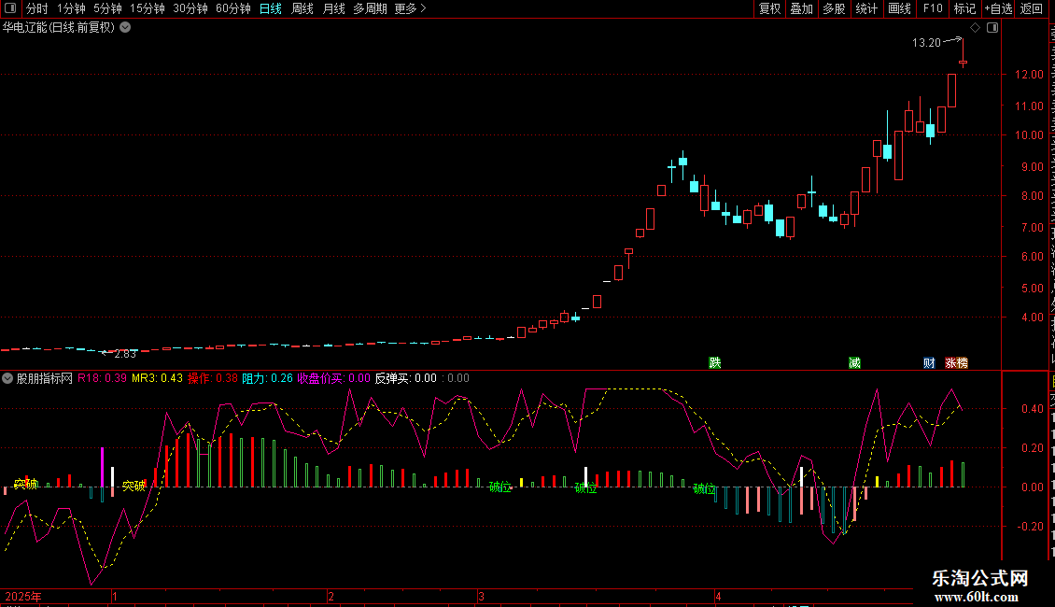Select the 15分钟 period tab
This screenshot has height=607, width=1055.
click(x=148, y=8)
